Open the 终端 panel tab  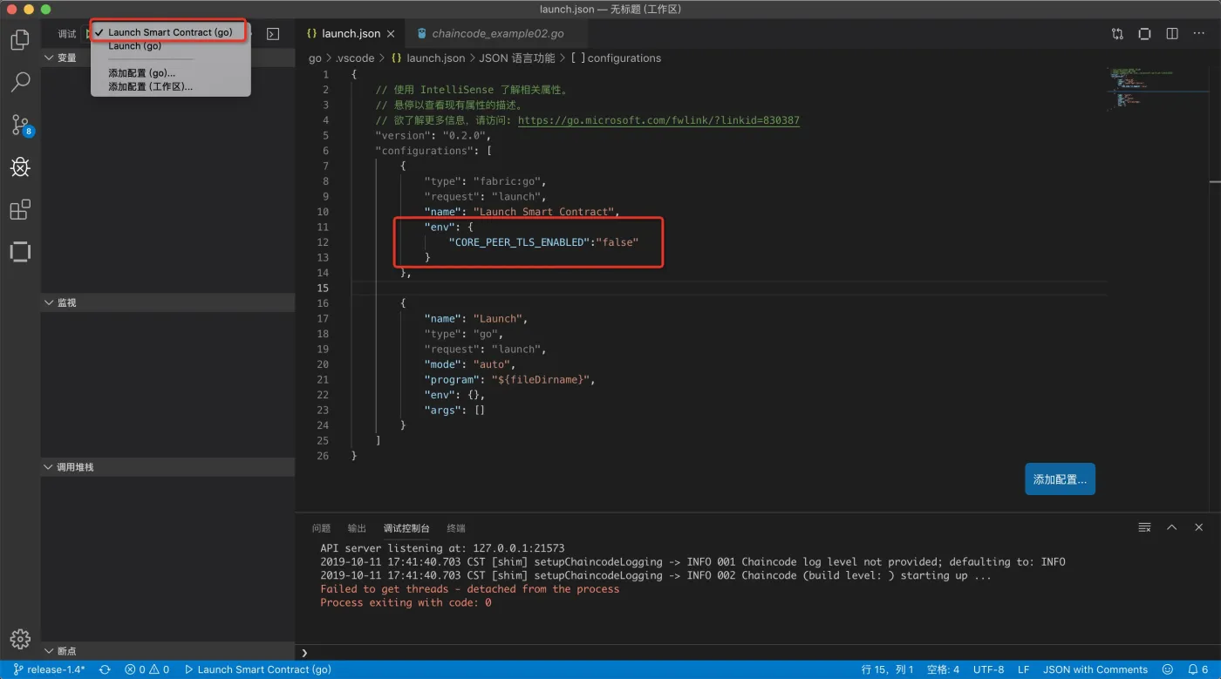(x=456, y=528)
